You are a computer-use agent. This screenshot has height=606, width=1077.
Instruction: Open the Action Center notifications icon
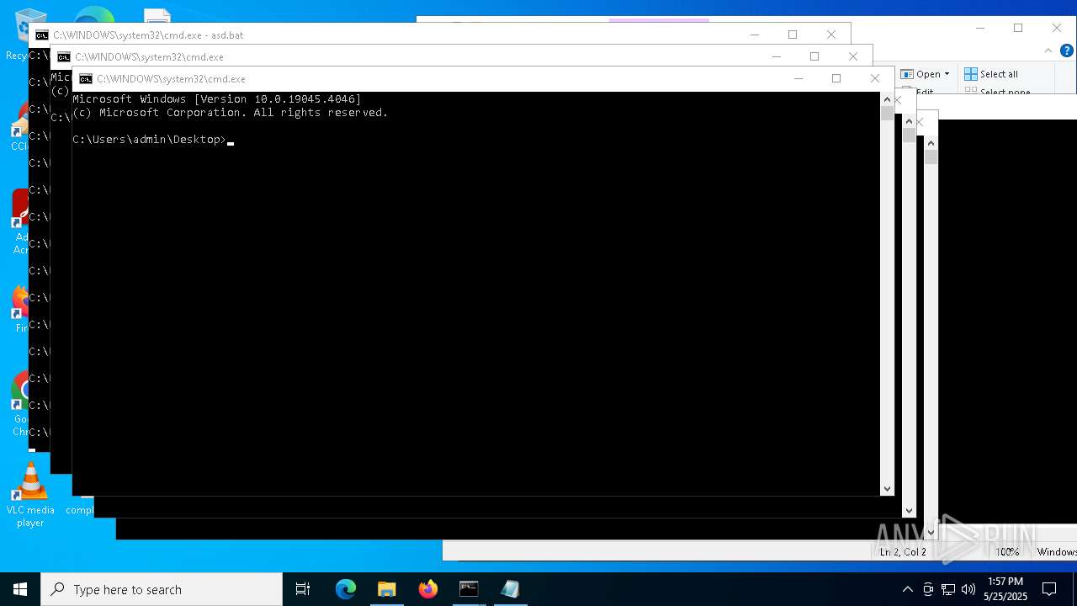[1049, 589]
